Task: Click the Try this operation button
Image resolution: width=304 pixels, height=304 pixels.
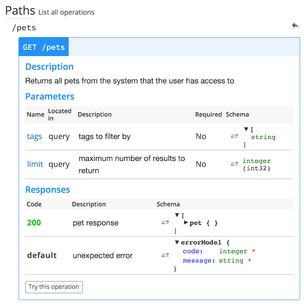Action: [54, 287]
